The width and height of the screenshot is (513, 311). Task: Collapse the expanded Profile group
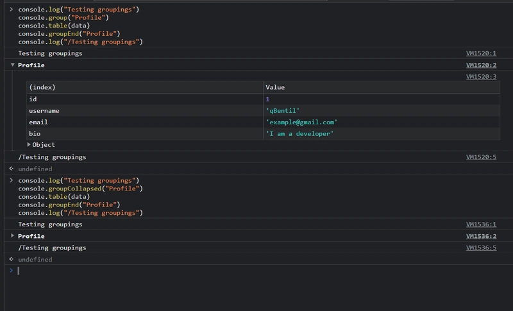pyautogui.click(x=12, y=65)
